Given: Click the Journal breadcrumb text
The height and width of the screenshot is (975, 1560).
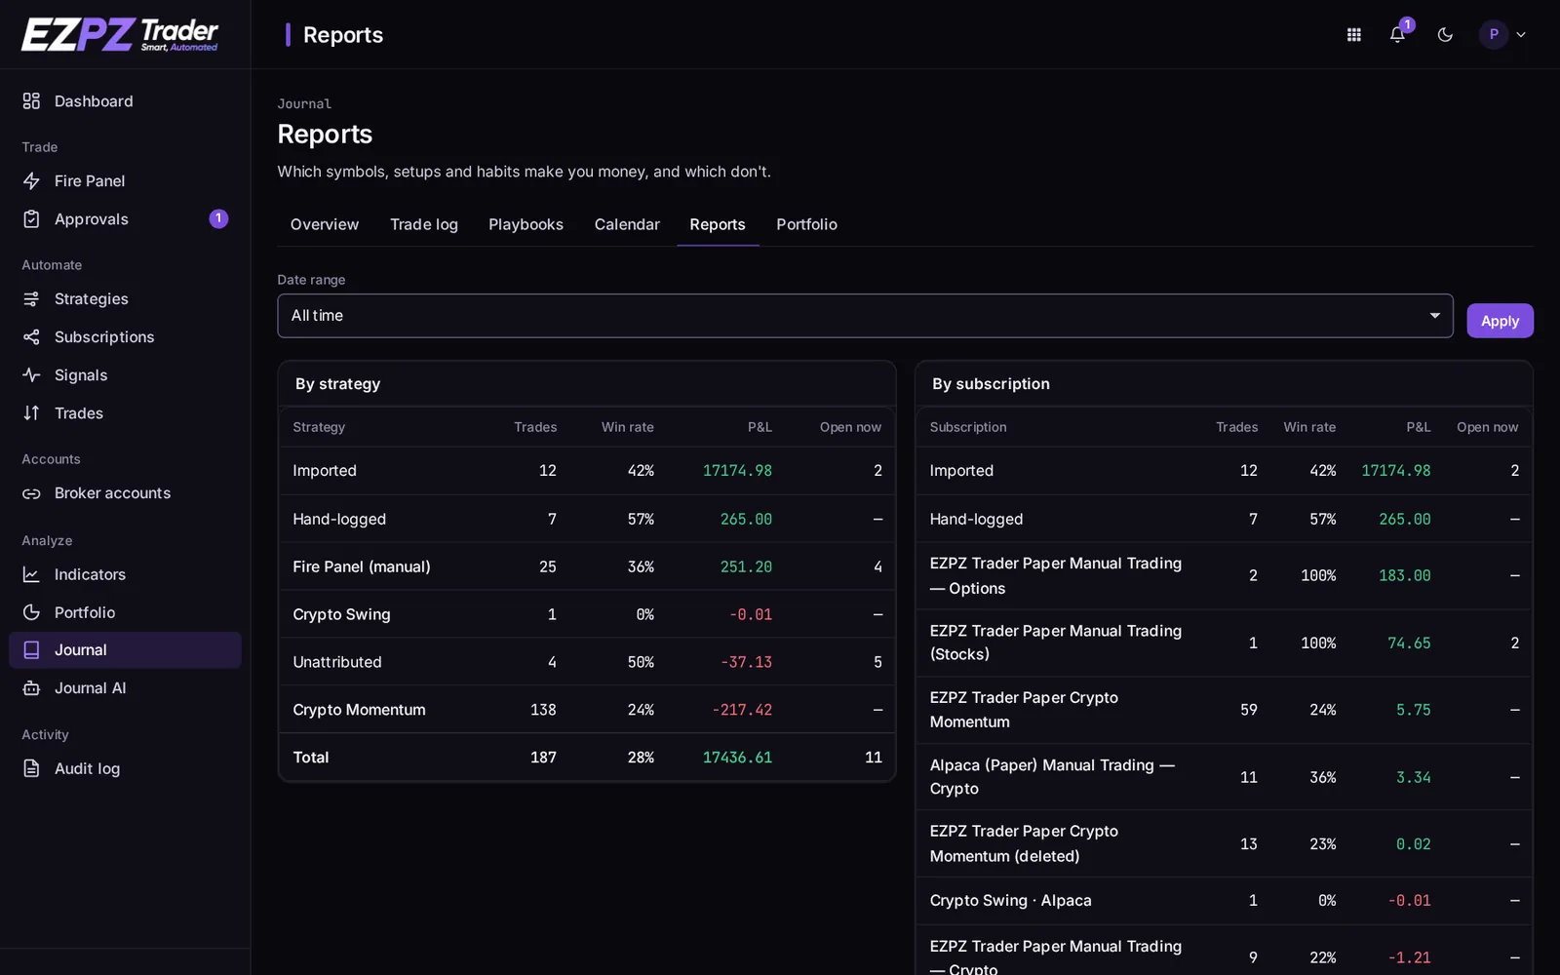Looking at the screenshot, I should (x=304, y=104).
